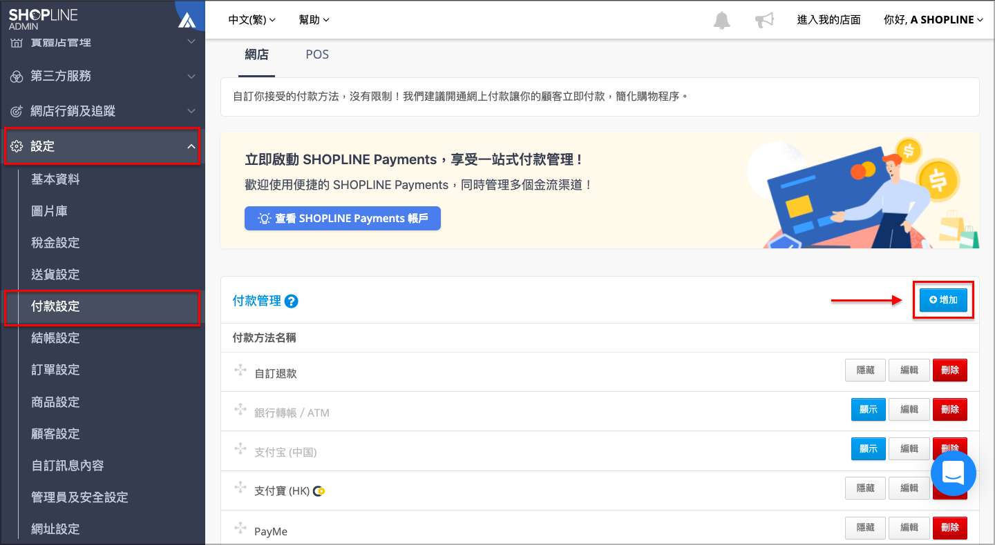The image size is (995, 545).
Task: Click the coin badge next to 支付寶 (HK)
Action: tap(319, 491)
